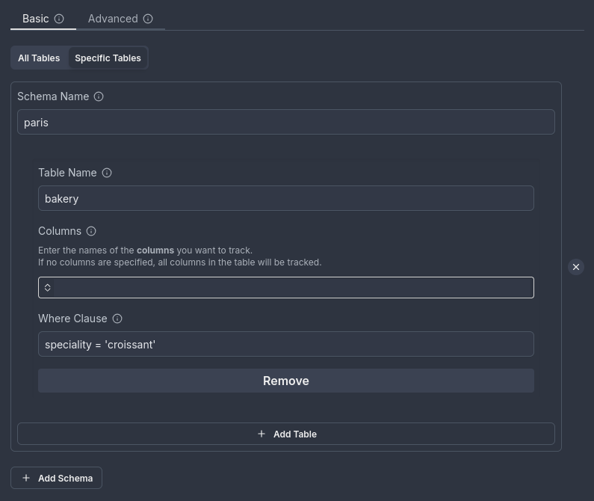
Task: Select the Specific Tables option
Action: pos(108,58)
